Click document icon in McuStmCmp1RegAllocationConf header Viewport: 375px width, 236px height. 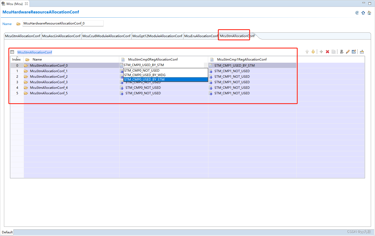coord(212,60)
